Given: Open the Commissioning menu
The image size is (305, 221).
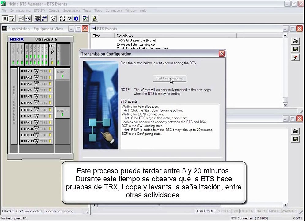Looking at the screenshot, I should click(x=20, y=10).
